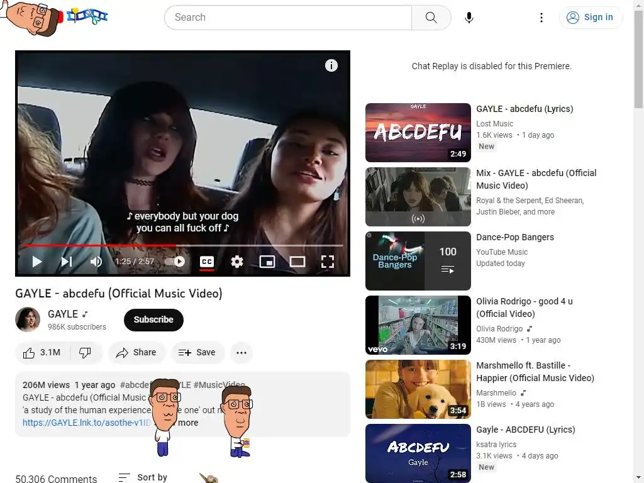Save video to playlist with Save button
Screen dimensions: 644x483
click(197, 352)
